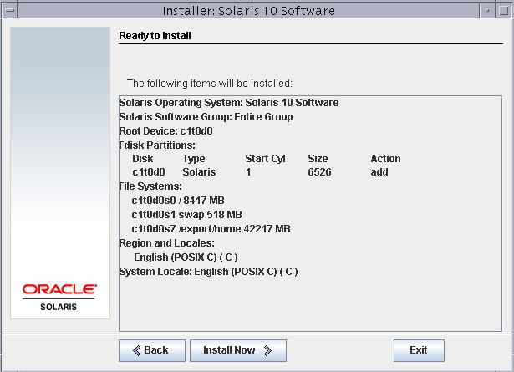Click the 'Installer: Solaris 10 Software' title bar
Image resolution: width=514 pixels, height=372 pixels.
click(249, 11)
